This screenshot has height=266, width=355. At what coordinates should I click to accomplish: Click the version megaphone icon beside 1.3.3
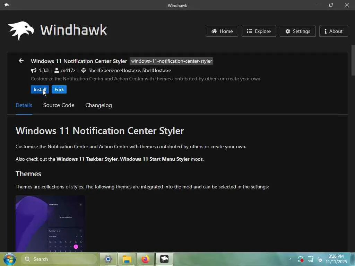point(34,70)
